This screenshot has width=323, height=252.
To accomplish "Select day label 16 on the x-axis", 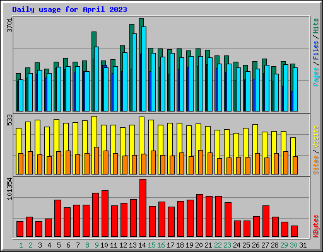I will (x=161, y=245).
